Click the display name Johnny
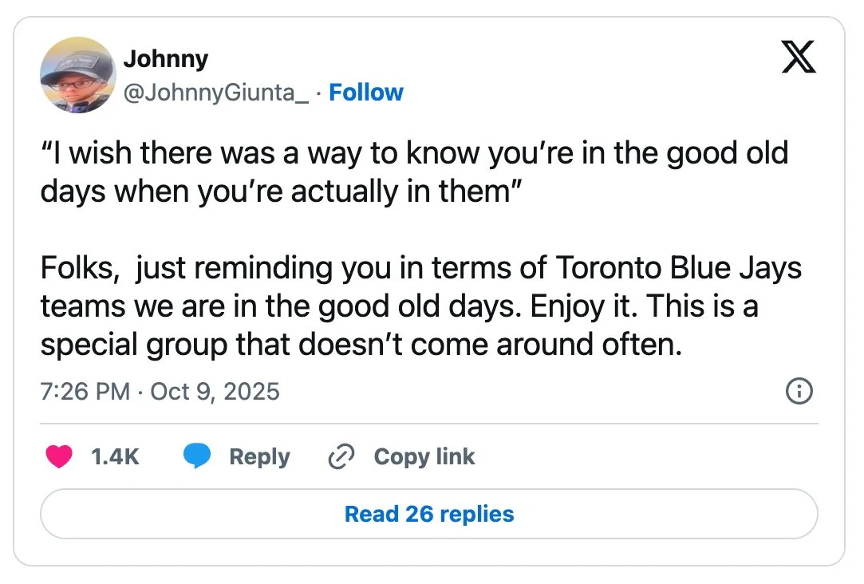The height and width of the screenshot is (584, 864). [166, 58]
